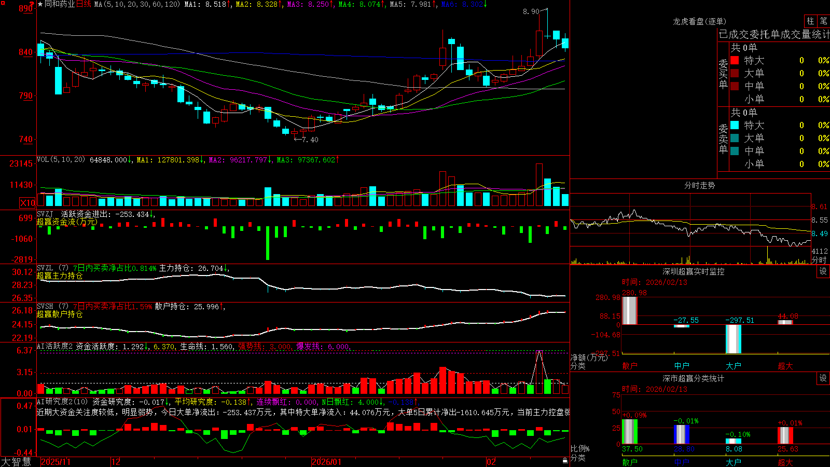Viewport: 830px width, 467px height.
Task: Switch to 笔 tick view
Action: pos(823,21)
